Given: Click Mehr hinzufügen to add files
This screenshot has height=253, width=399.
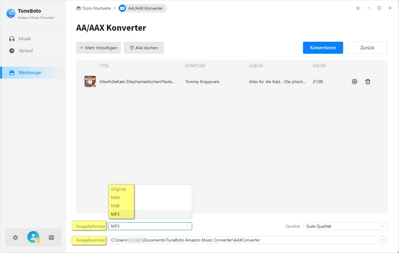Looking at the screenshot, I should tap(98, 48).
